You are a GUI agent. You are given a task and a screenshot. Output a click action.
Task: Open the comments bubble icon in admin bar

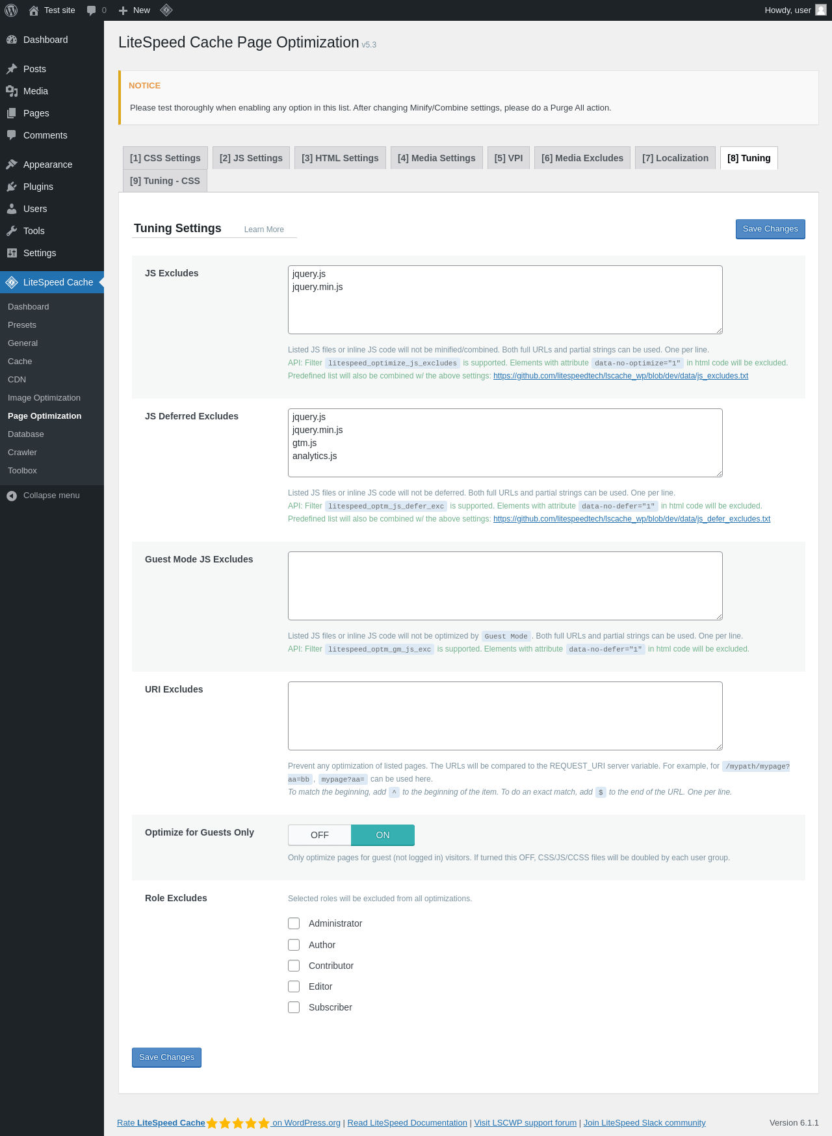91,10
